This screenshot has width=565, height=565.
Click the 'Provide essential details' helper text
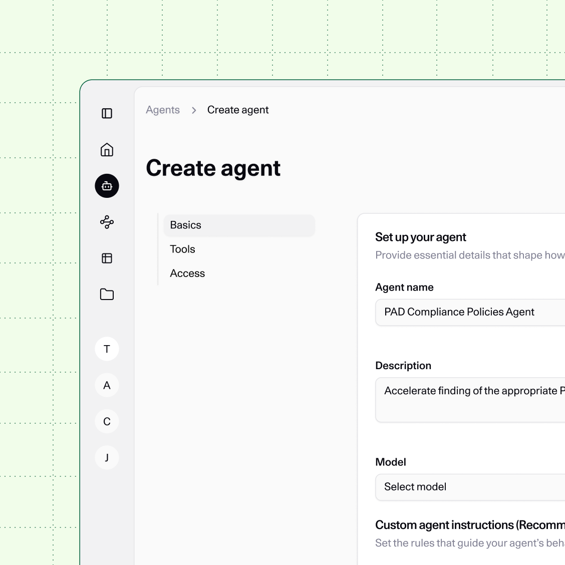pos(470,255)
